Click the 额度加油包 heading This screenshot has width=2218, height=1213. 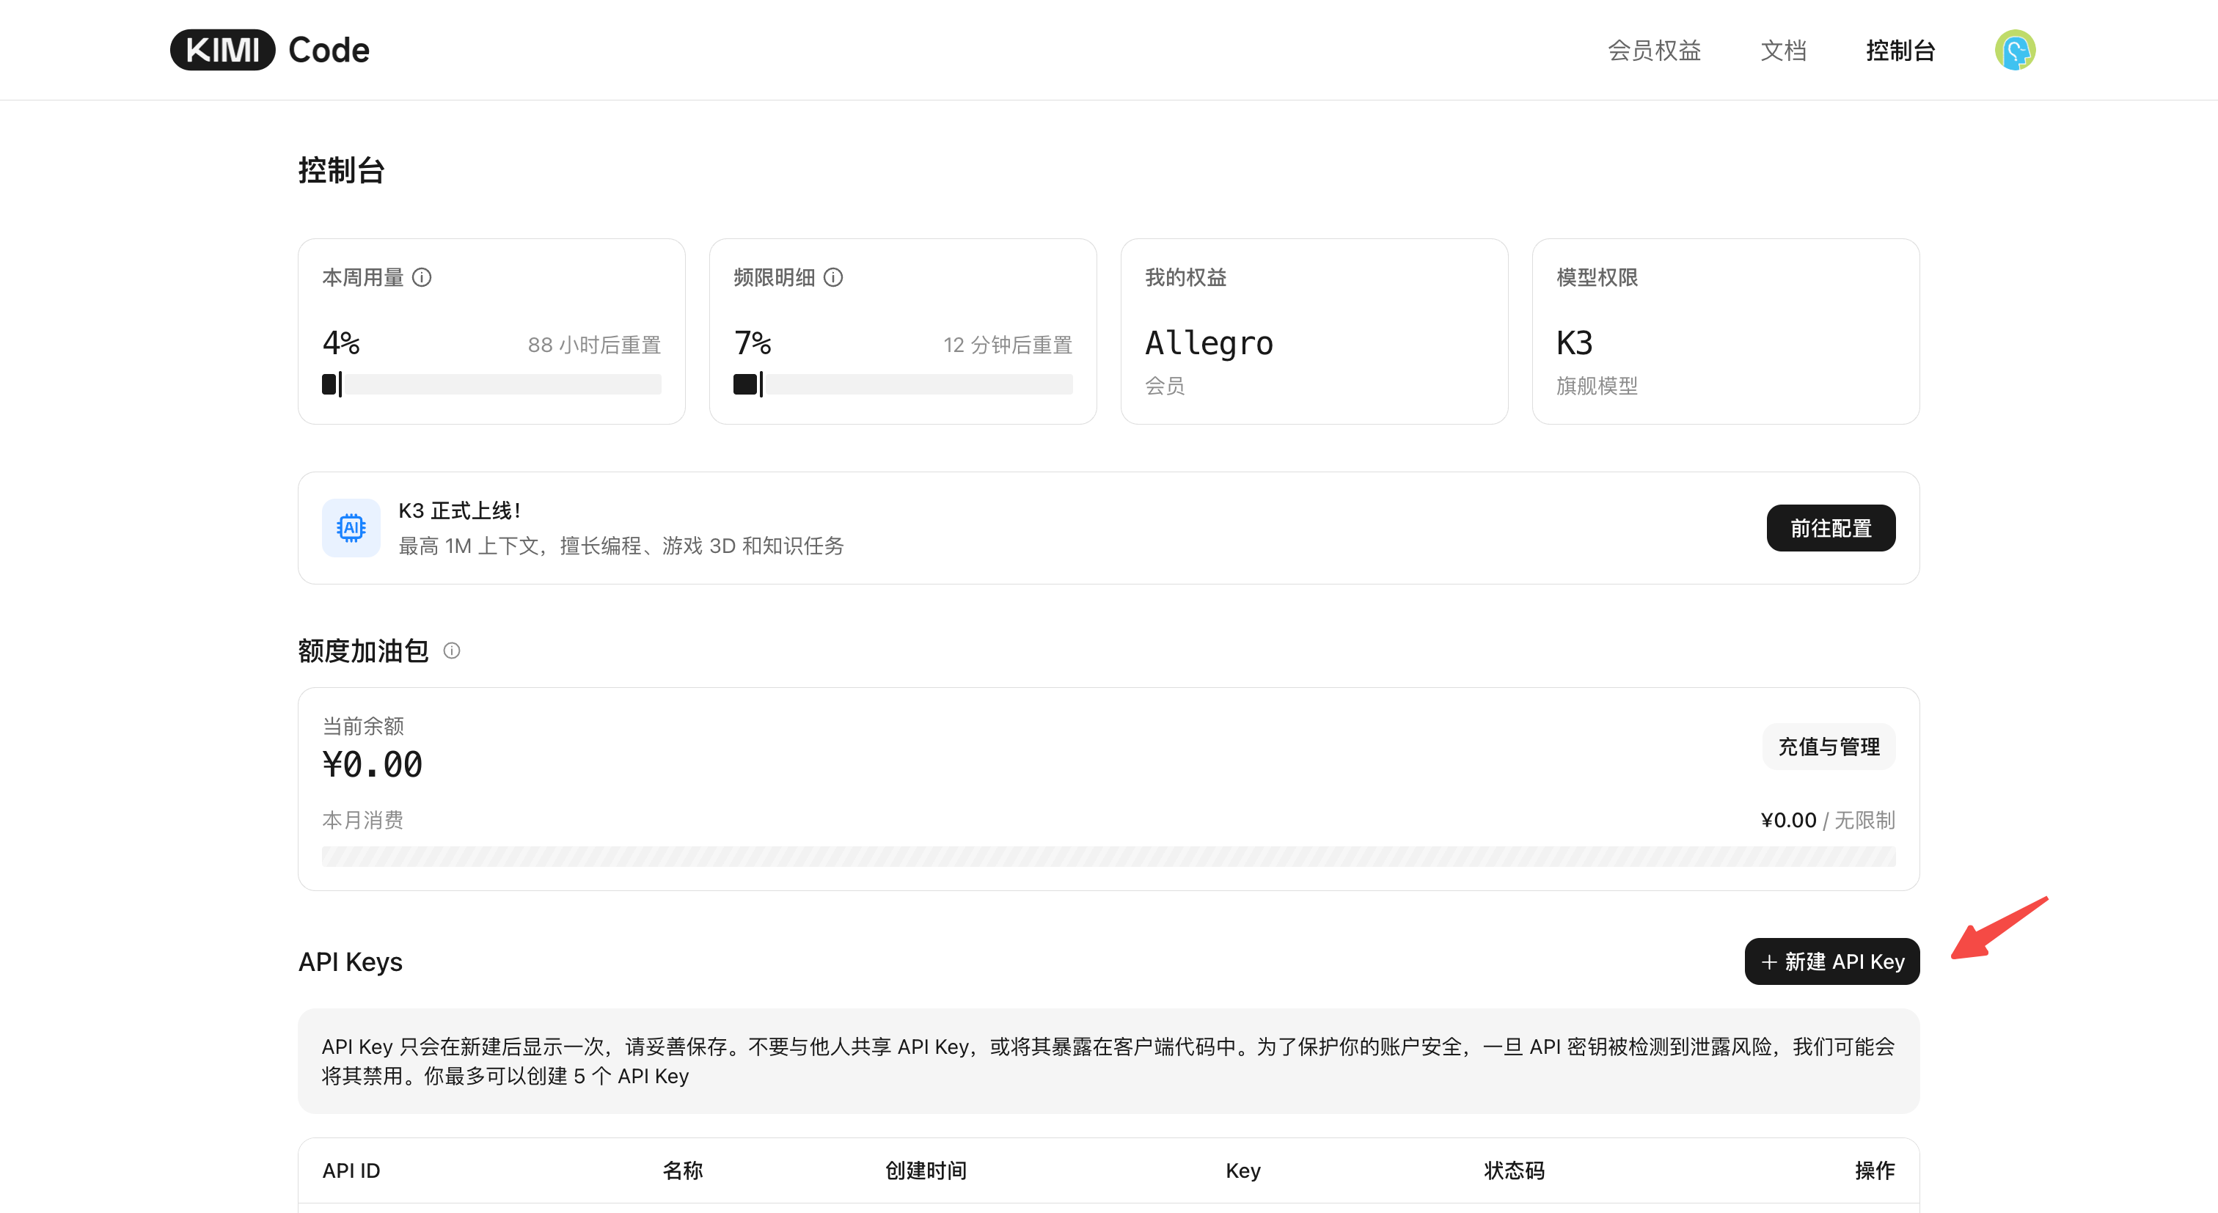point(363,651)
